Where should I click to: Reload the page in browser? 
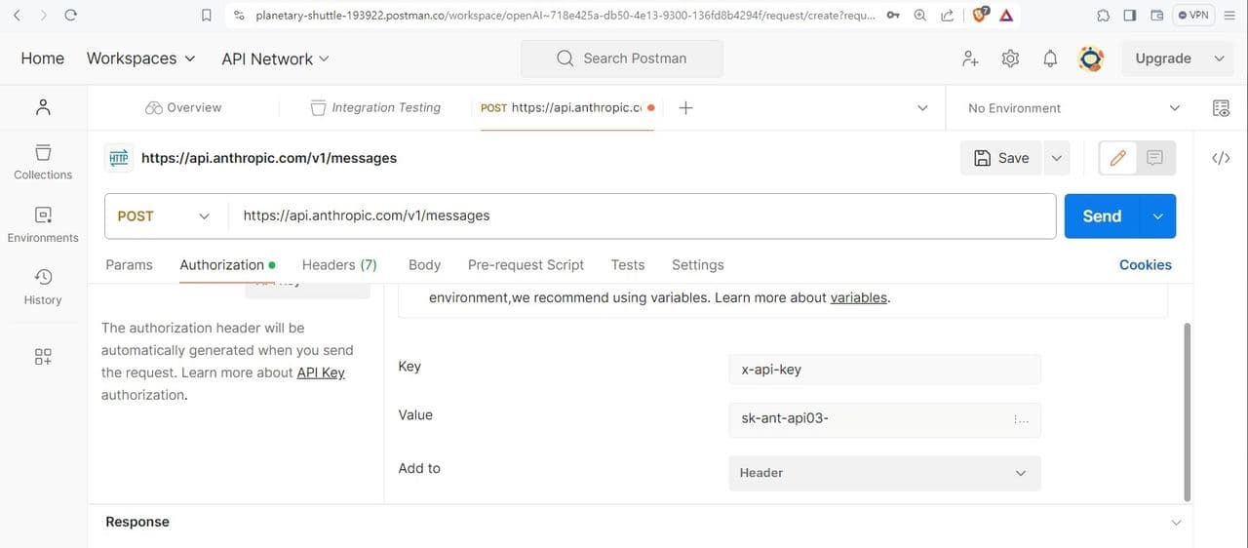click(x=70, y=15)
